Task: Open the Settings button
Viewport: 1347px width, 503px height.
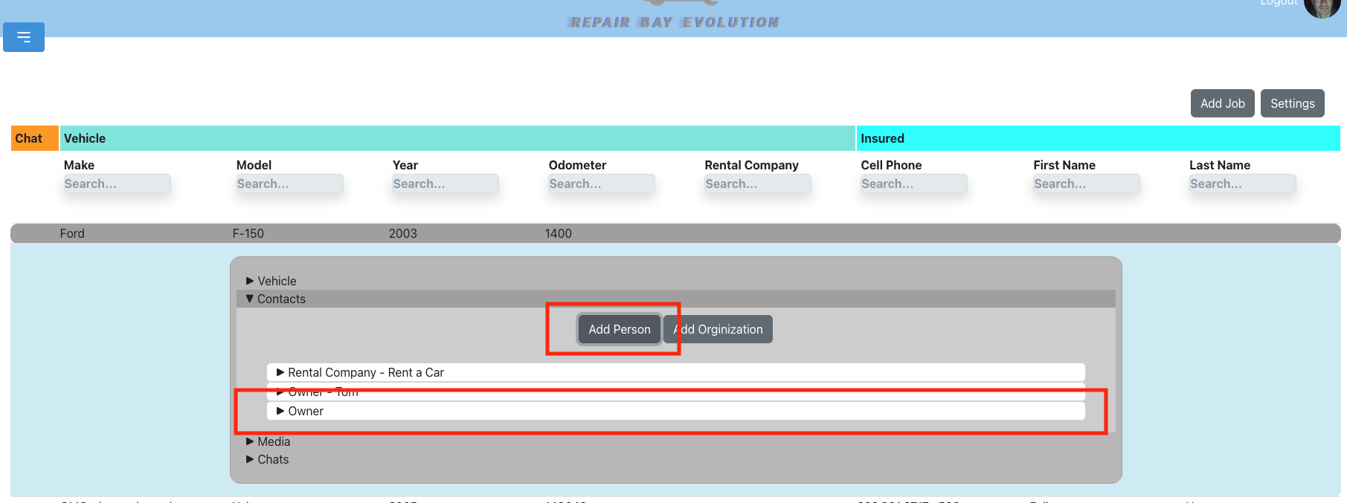Action: (x=1292, y=103)
